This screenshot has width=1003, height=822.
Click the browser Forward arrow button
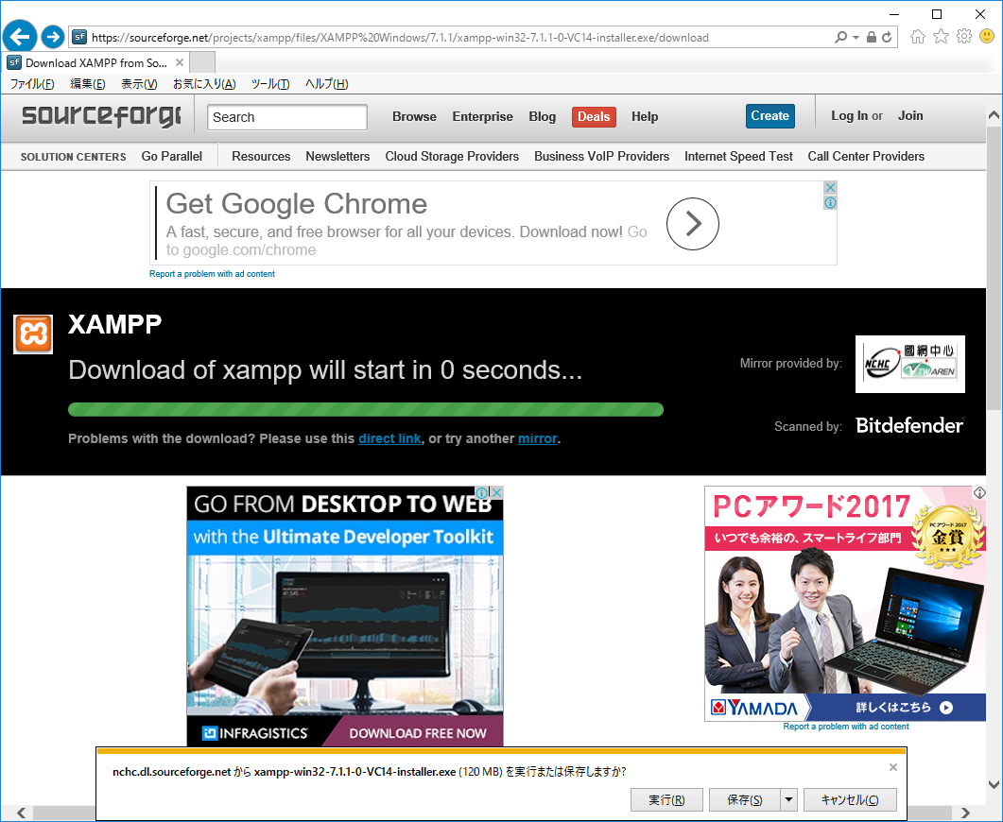click(x=53, y=38)
